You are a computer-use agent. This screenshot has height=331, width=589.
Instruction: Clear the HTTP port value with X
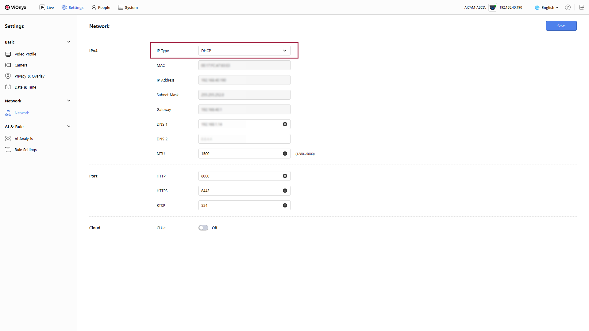tap(285, 176)
